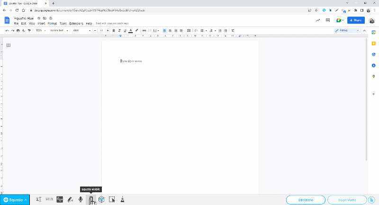Toggle italic formatting
The height and width of the screenshot is (205, 379).
point(119,30)
